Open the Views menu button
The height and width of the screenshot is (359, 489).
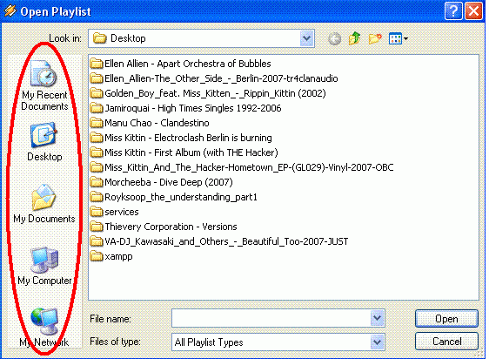click(399, 38)
